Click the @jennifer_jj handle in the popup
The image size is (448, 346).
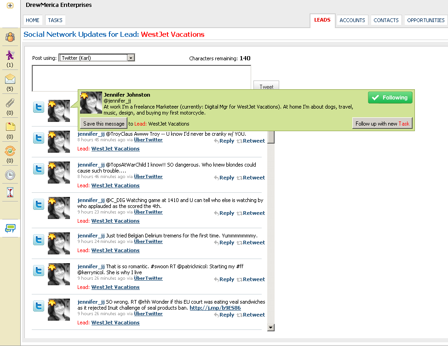pyautogui.click(x=117, y=101)
